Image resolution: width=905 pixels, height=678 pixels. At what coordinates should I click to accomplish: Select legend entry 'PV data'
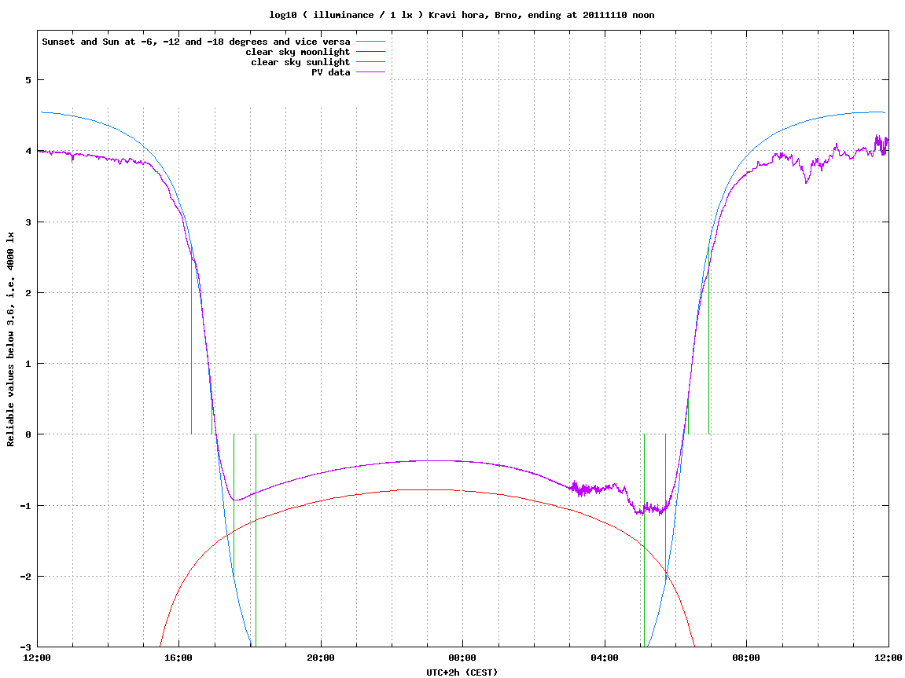coord(331,72)
